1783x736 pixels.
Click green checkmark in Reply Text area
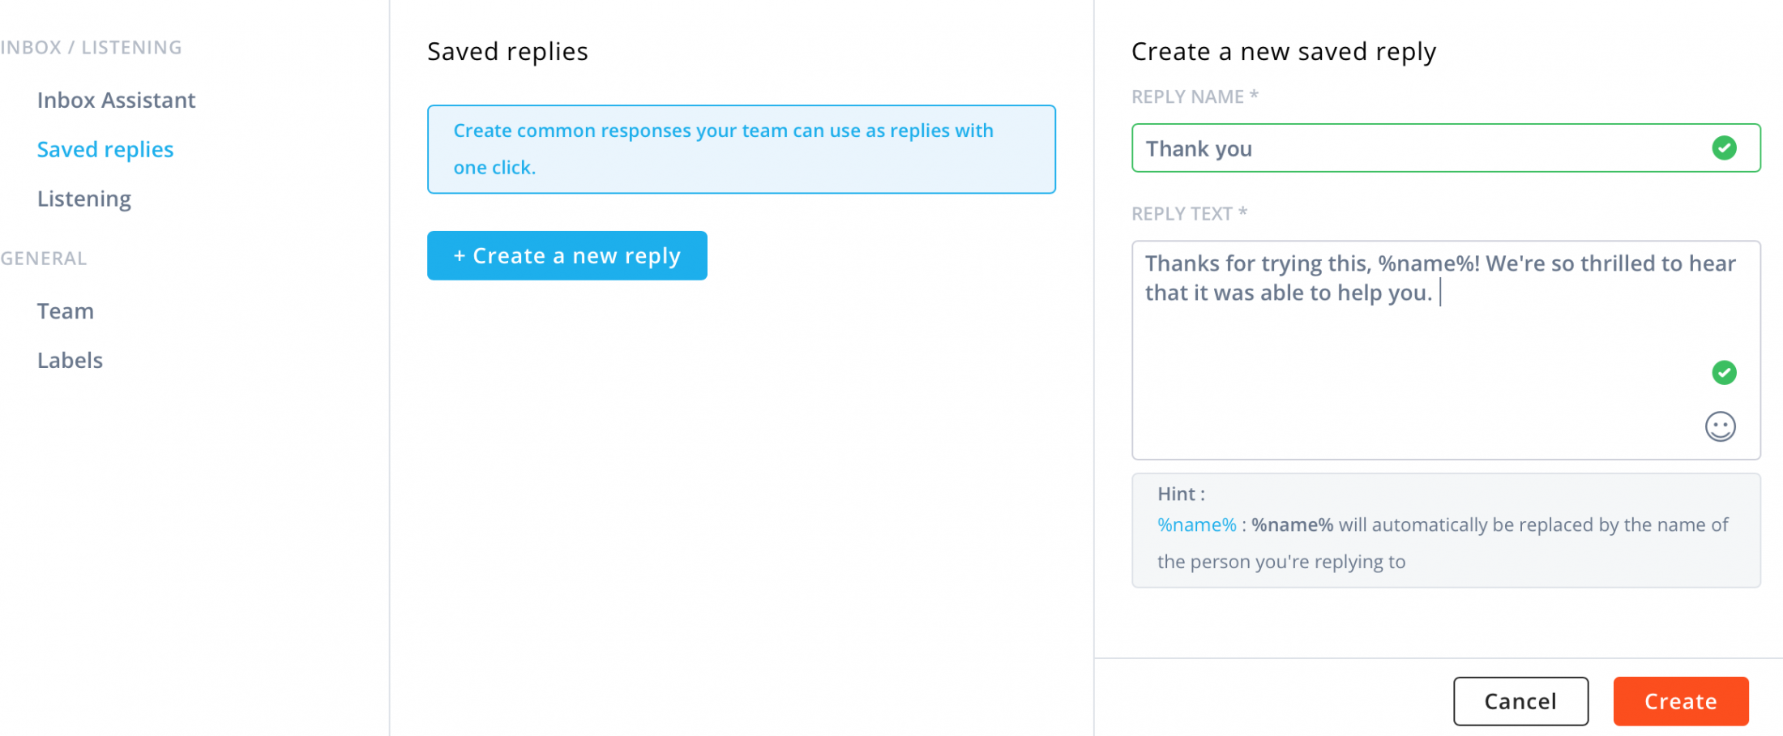[1724, 372]
